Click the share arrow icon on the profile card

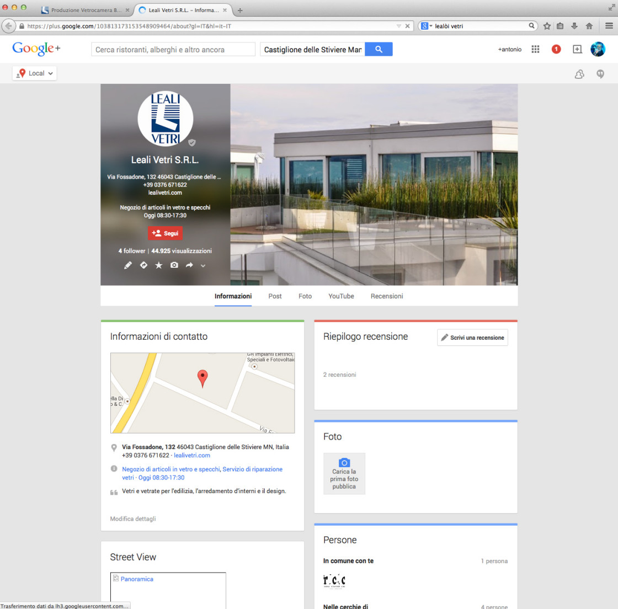[189, 265]
